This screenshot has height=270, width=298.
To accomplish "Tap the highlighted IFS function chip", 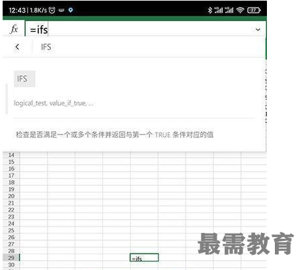I will [24, 79].
